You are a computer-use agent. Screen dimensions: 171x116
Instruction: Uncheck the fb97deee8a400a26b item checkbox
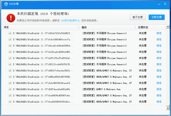click(10, 89)
